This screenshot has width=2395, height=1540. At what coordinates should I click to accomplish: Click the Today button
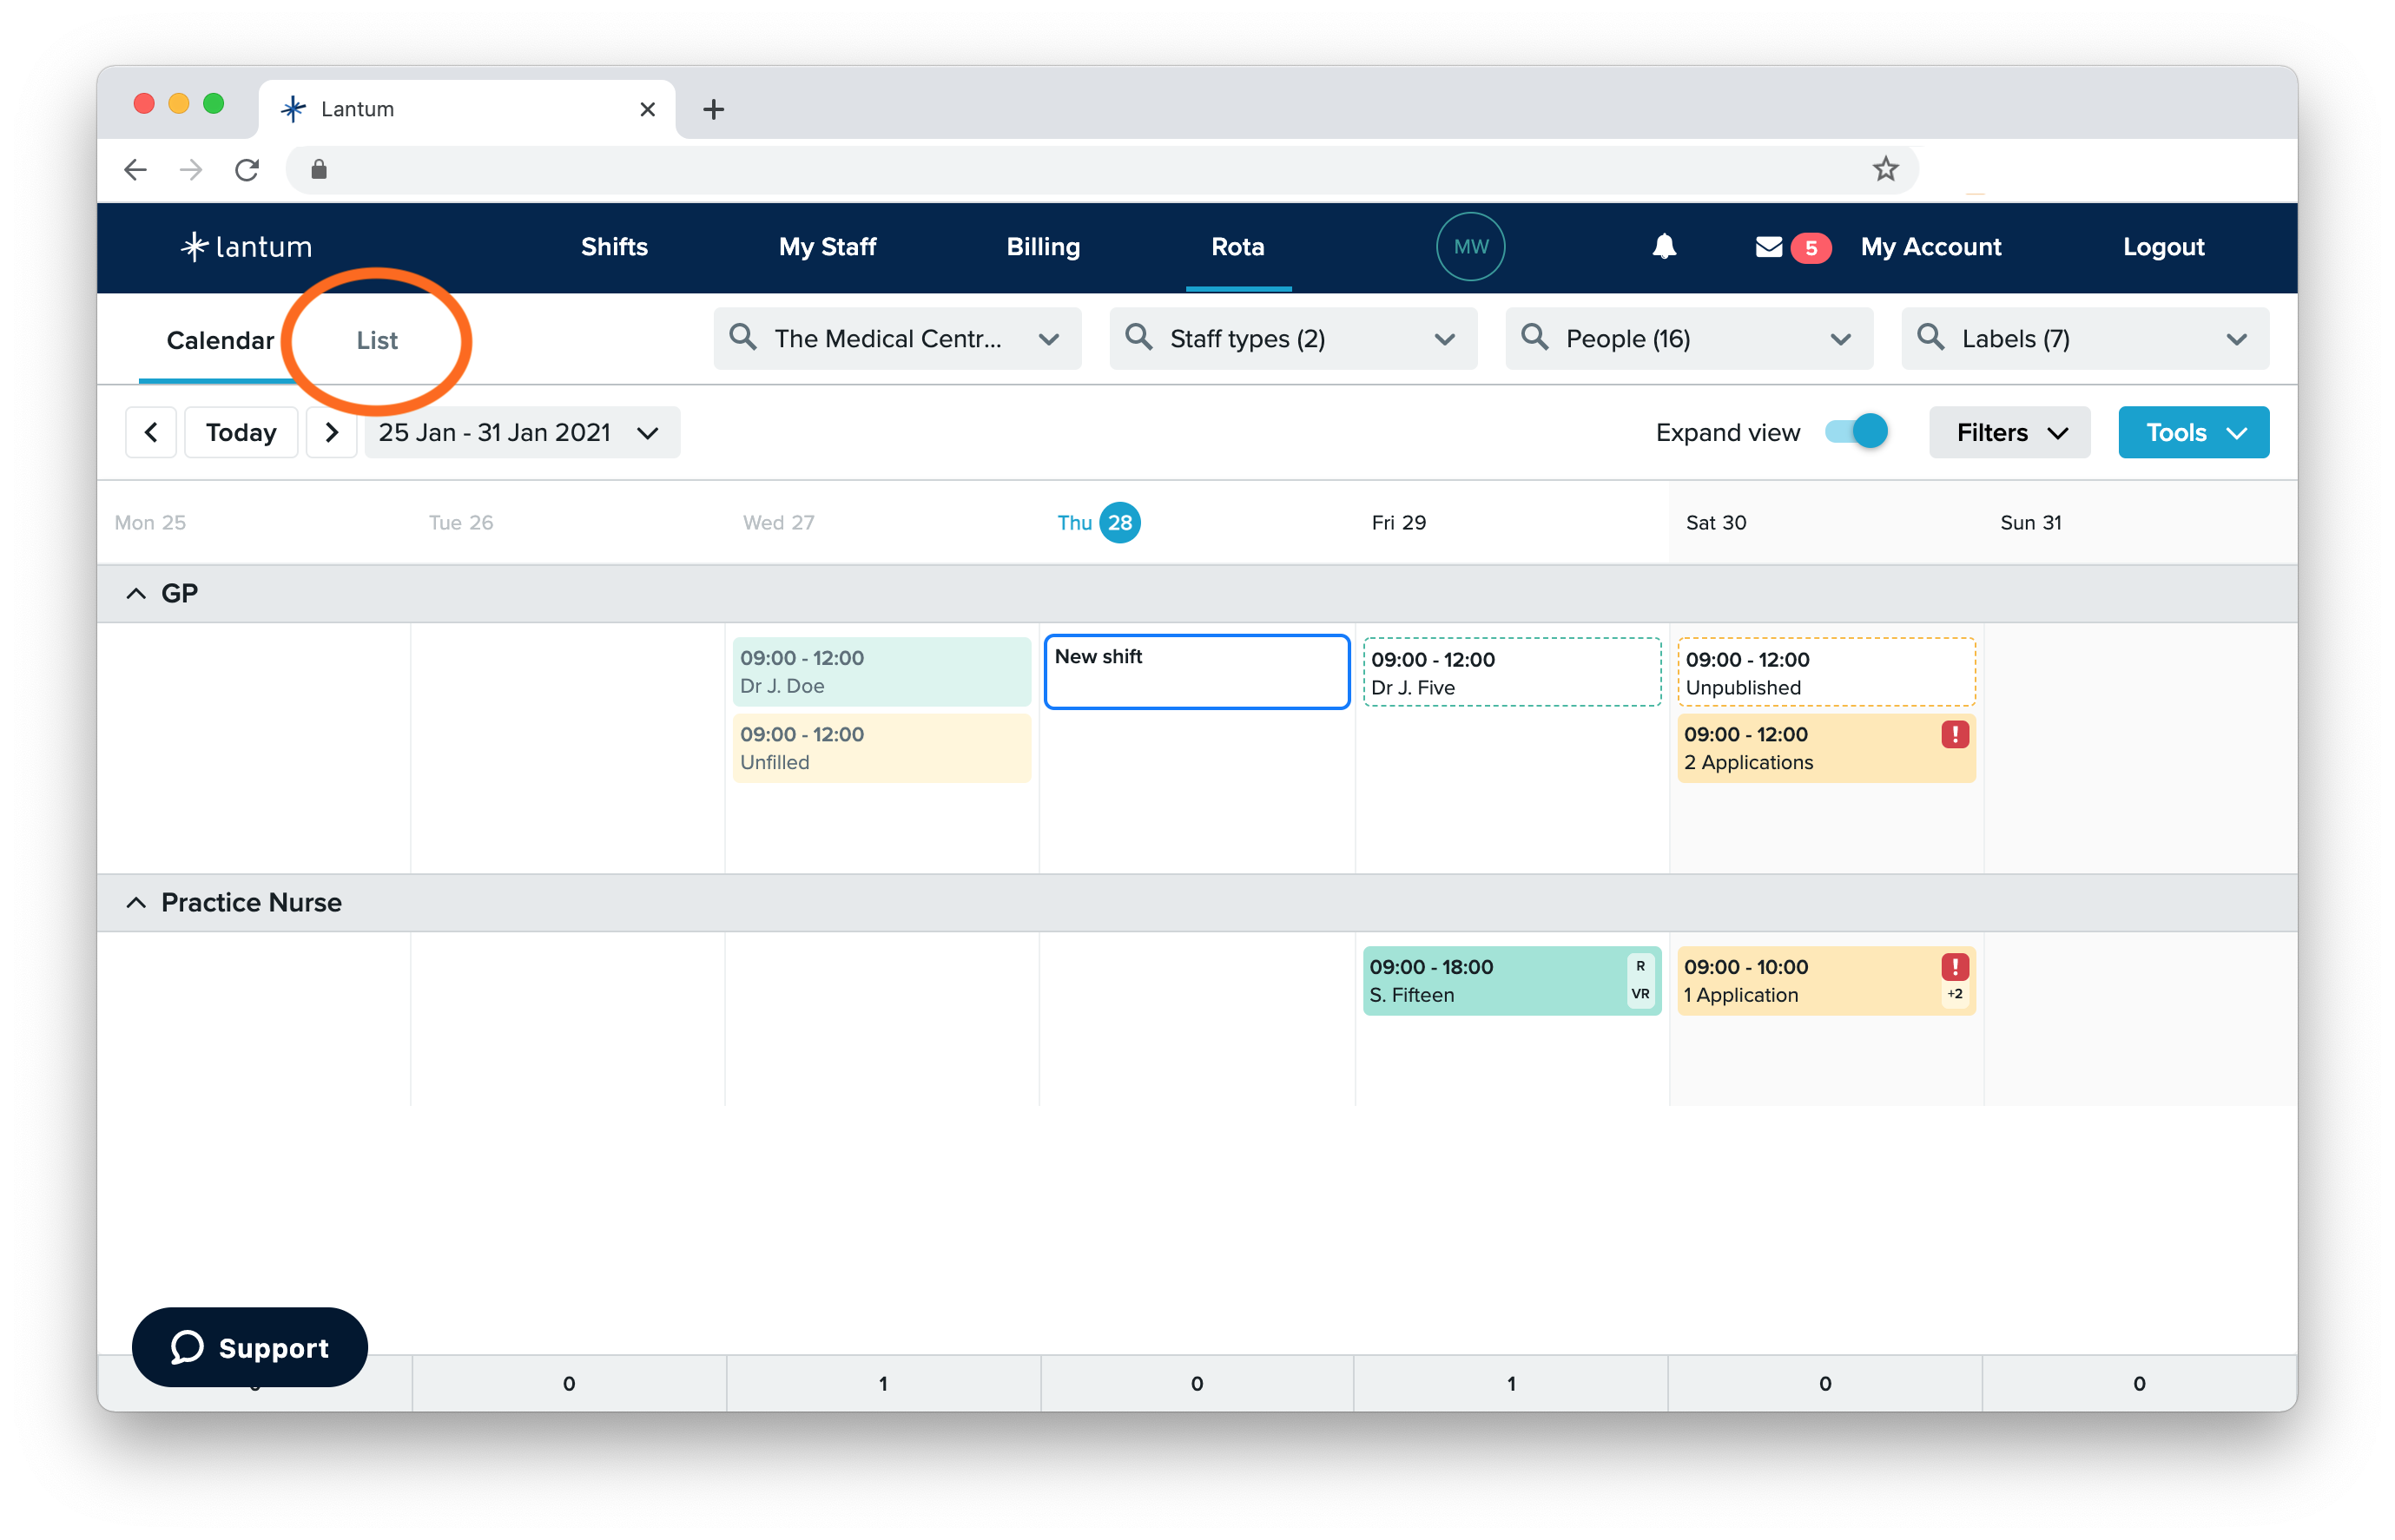(x=240, y=432)
